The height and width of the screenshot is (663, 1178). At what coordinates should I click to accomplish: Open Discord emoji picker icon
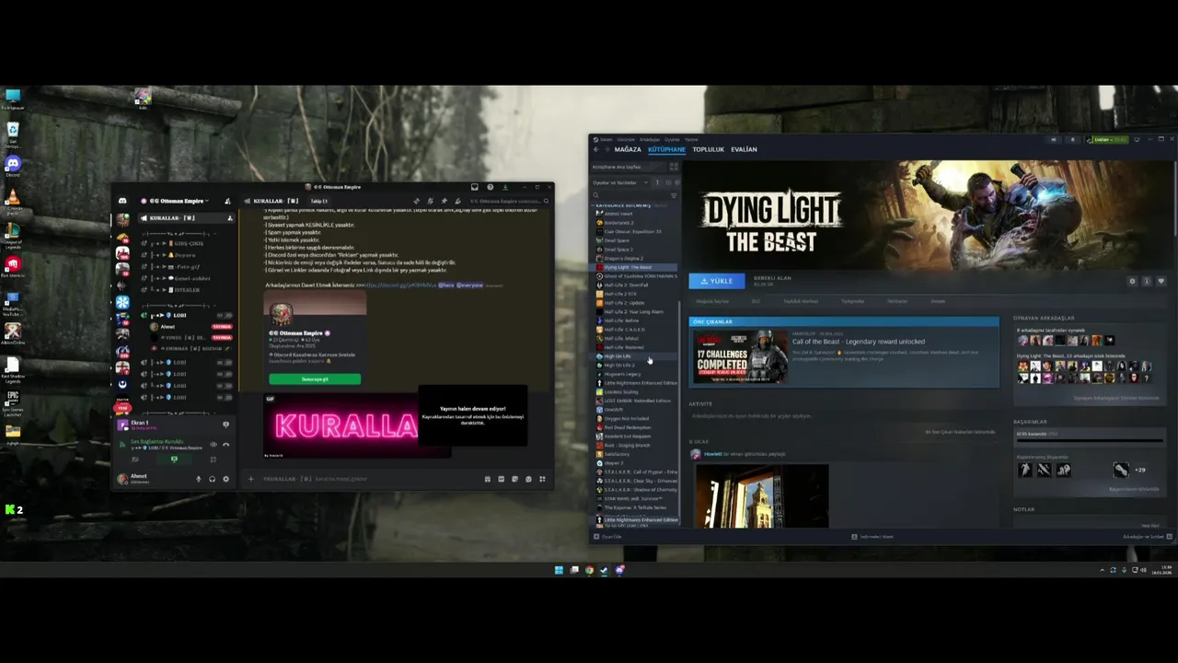coord(528,479)
